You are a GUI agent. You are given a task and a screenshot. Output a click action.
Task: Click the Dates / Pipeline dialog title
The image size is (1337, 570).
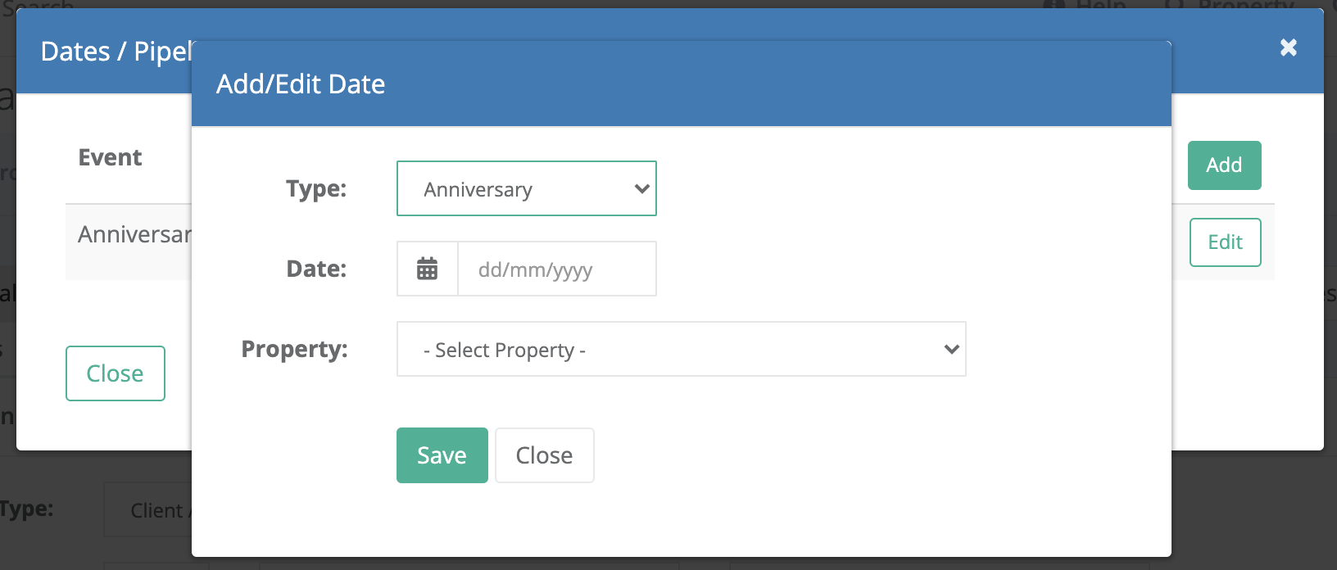click(x=116, y=52)
